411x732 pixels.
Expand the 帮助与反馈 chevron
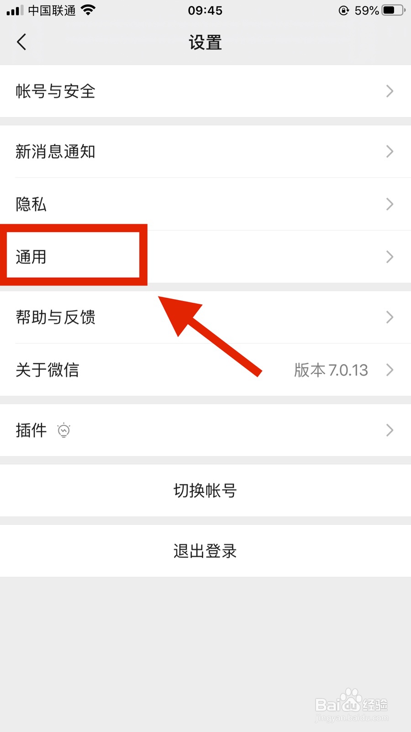(390, 317)
